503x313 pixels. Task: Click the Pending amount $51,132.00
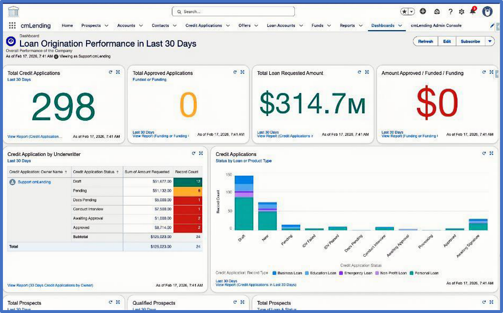[163, 191]
